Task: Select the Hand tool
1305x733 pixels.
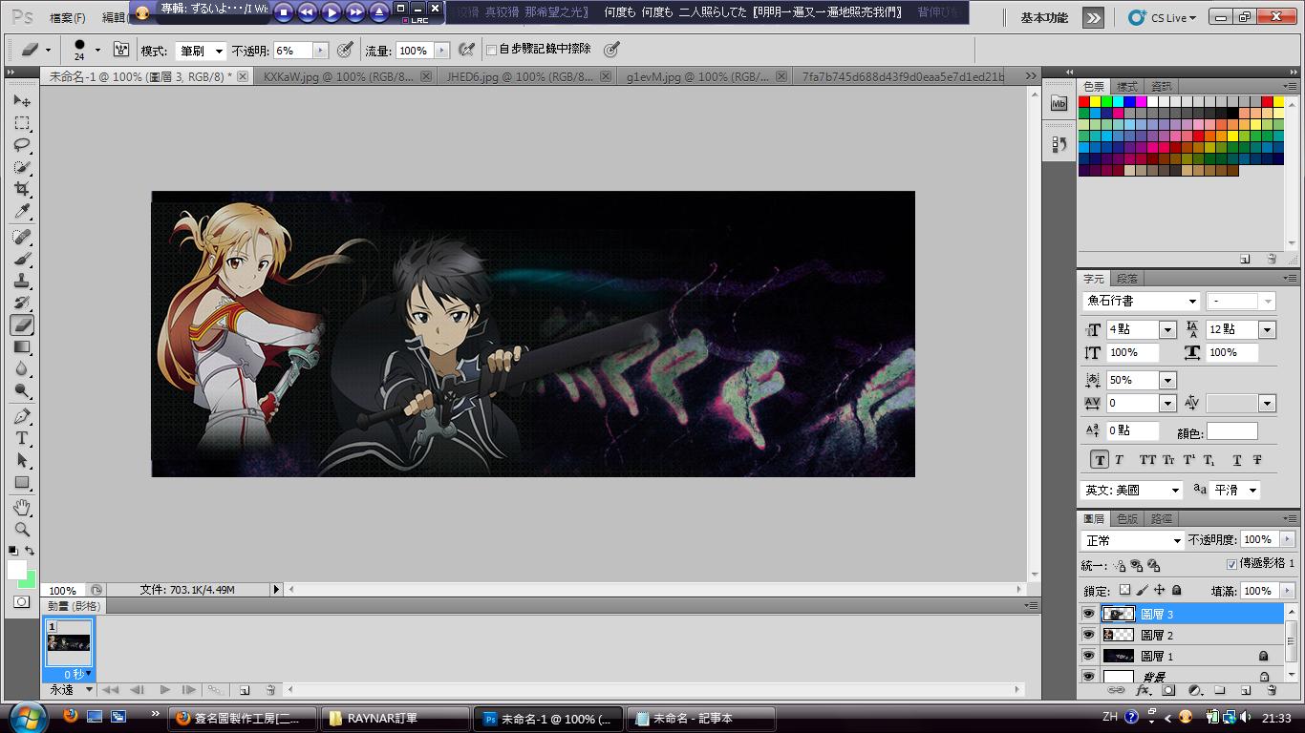Action: click(22, 507)
